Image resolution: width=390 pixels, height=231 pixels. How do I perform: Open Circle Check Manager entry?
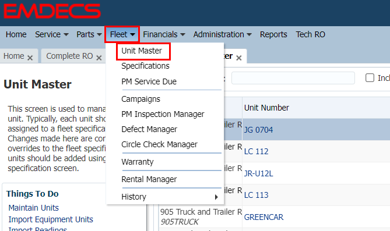point(159,144)
